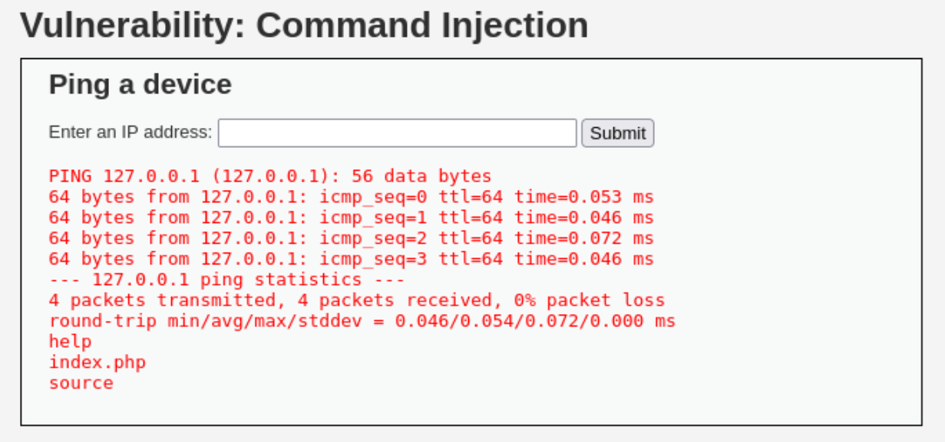Click the 'PING 127.0.0.1' output line
Screen dimensions: 945x442
click(270, 176)
